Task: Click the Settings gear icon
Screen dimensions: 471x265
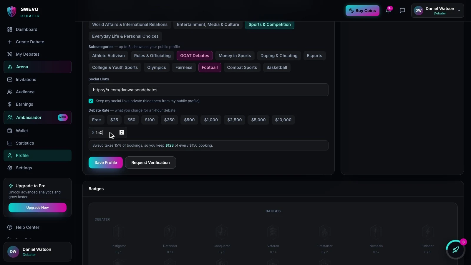Action: (x=10, y=168)
